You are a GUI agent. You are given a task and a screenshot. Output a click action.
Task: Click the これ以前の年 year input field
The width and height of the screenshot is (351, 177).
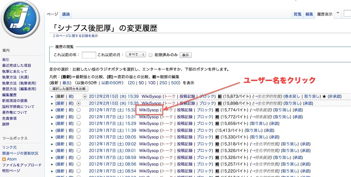[89, 55]
